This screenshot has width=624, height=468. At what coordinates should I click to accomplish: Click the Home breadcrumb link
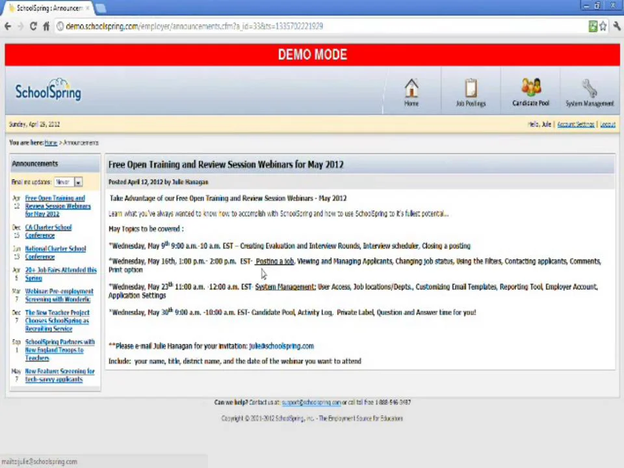(51, 142)
